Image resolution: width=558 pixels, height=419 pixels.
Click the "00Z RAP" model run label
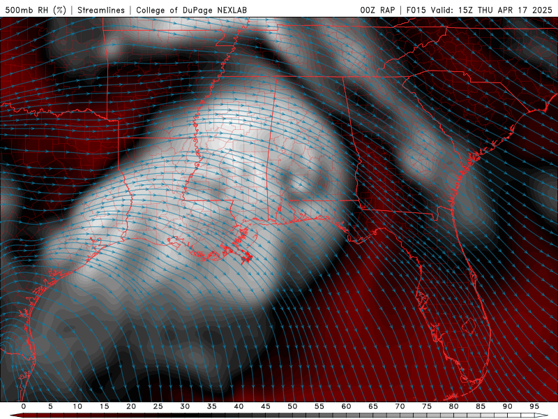click(x=377, y=10)
